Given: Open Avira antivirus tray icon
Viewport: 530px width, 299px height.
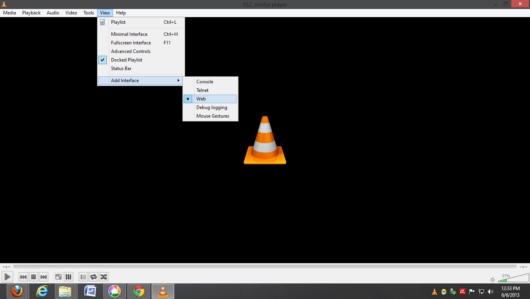Looking at the screenshot, I should click(463, 292).
